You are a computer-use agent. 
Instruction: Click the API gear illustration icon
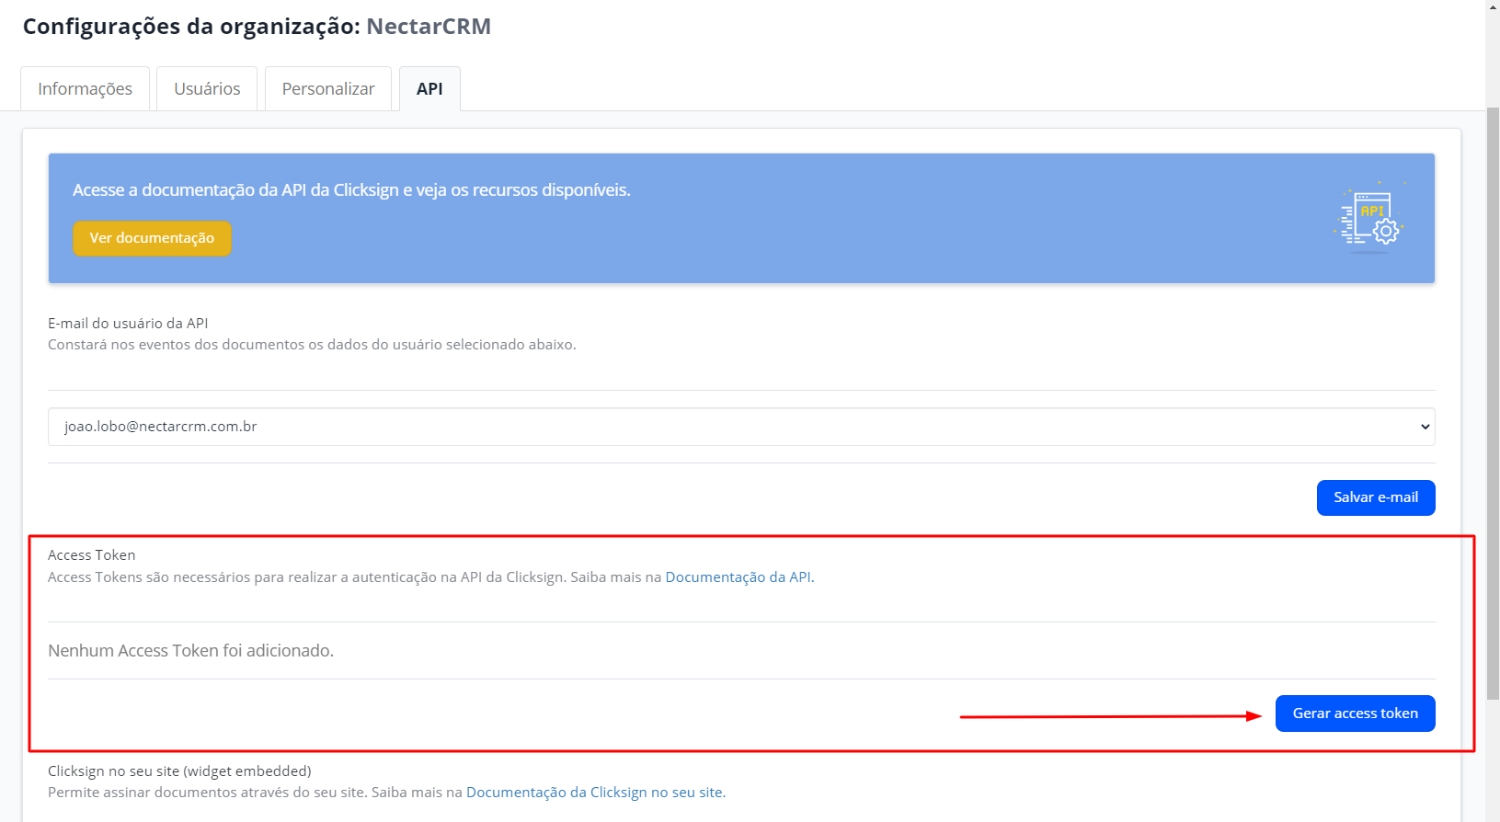coord(1369,217)
